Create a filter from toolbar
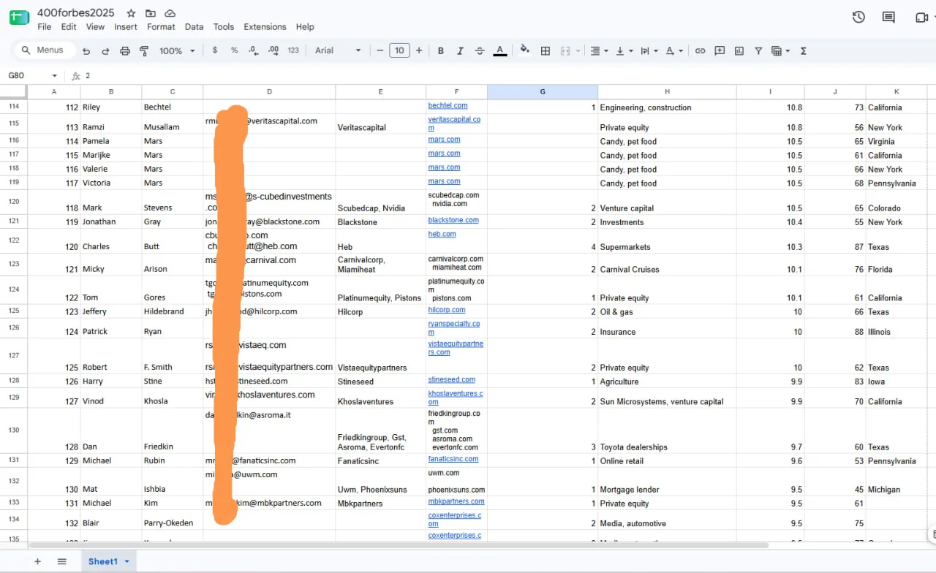936x573 pixels. (758, 50)
